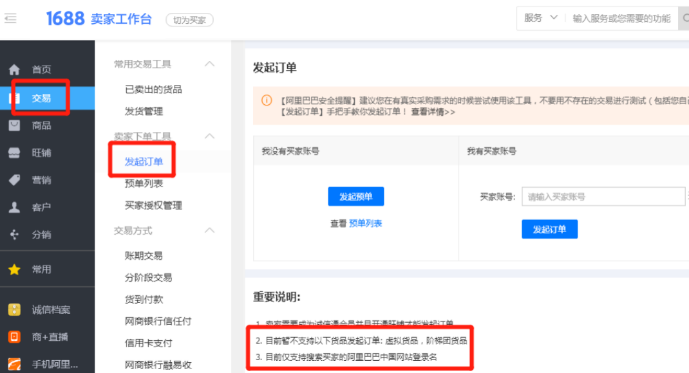Open the 查看详情>> link in the notice
The height and width of the screenshot is (373, 689).
tap(433, 112)
